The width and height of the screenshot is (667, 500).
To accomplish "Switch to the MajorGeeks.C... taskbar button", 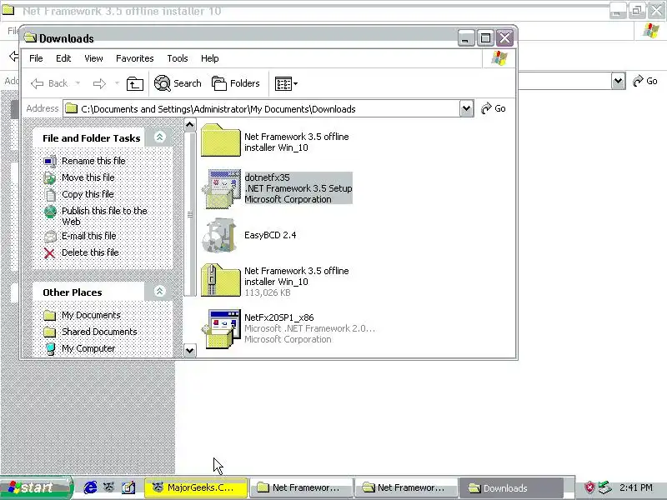I will pyautogui.click(x=196, y=487).
